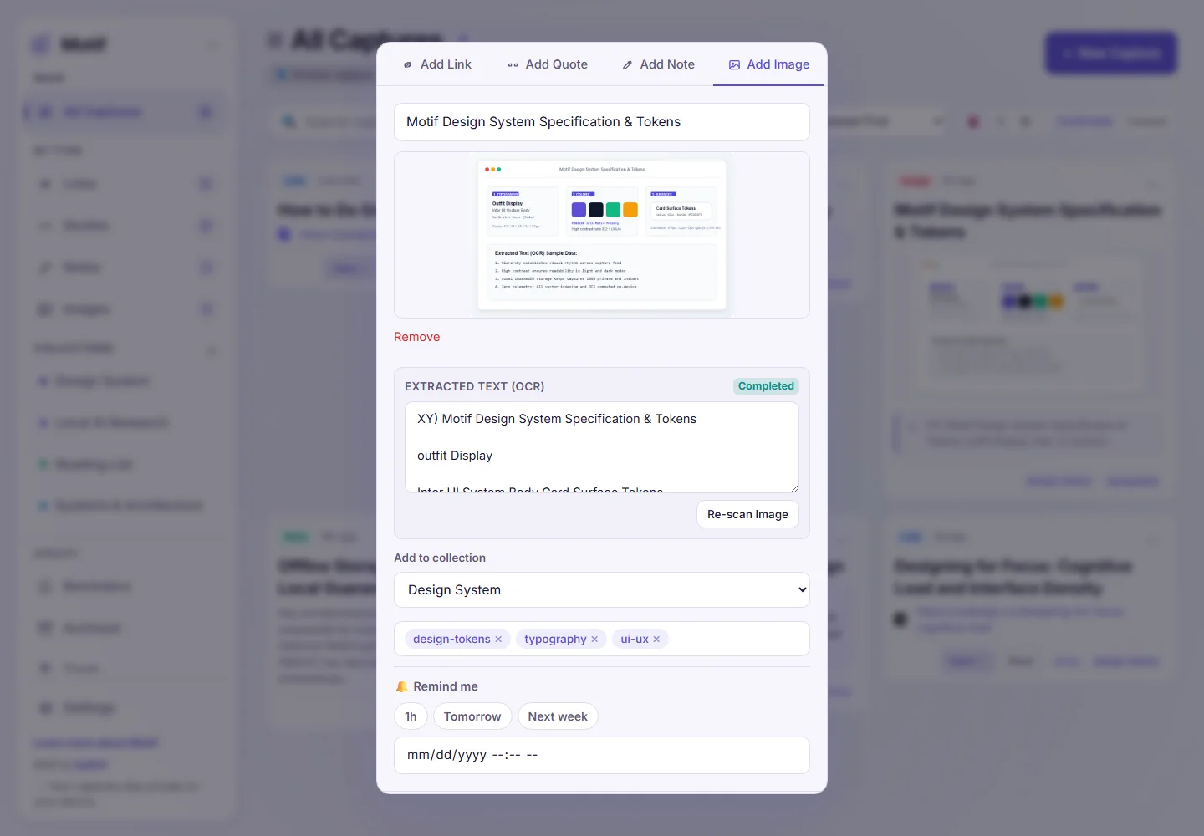
Task: Click the Add Note pencil icon
Action: click(627, 64)
